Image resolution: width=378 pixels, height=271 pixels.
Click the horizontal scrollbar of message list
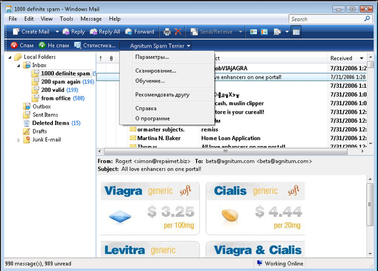[226, 151]
